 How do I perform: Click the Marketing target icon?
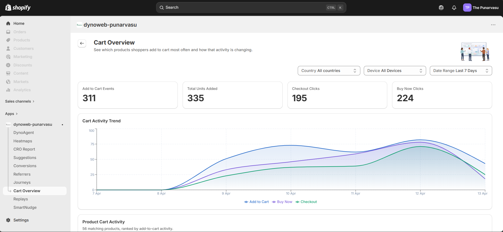pos(8,57)
